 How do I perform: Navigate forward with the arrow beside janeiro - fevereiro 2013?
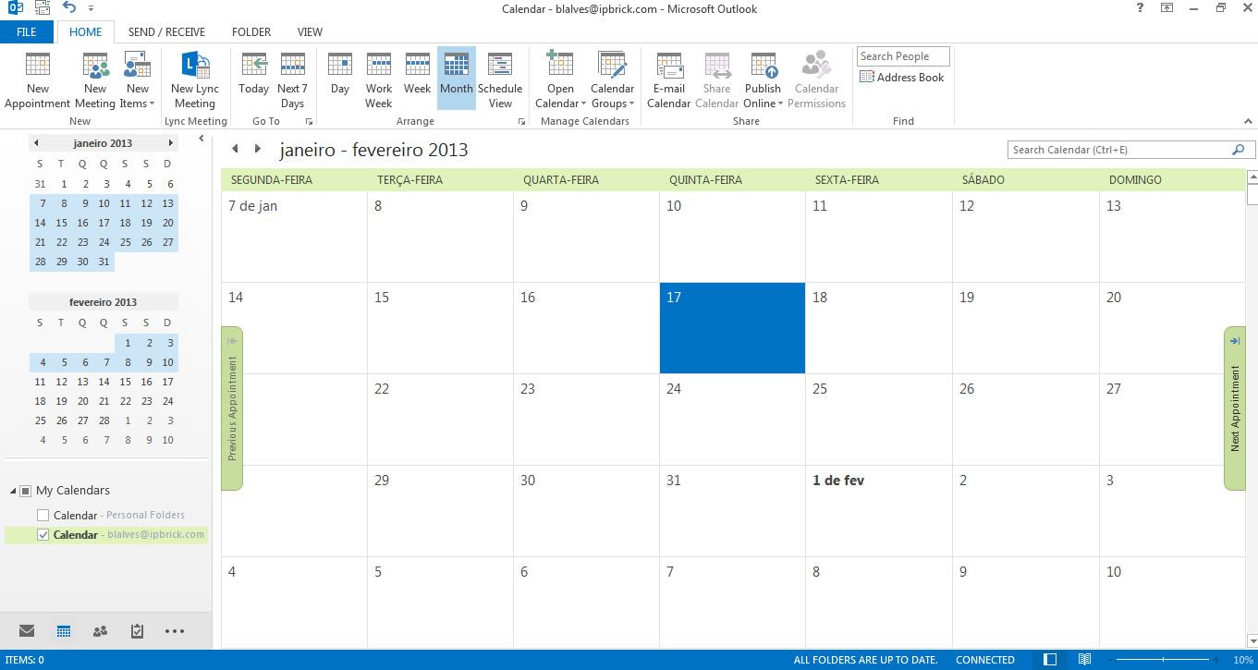pos(258,149)
